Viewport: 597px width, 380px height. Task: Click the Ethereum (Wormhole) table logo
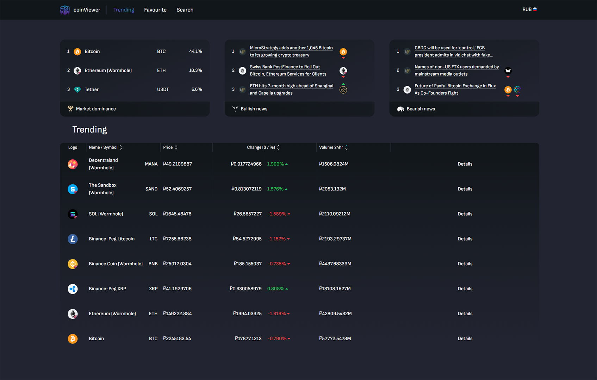point(73,314)
